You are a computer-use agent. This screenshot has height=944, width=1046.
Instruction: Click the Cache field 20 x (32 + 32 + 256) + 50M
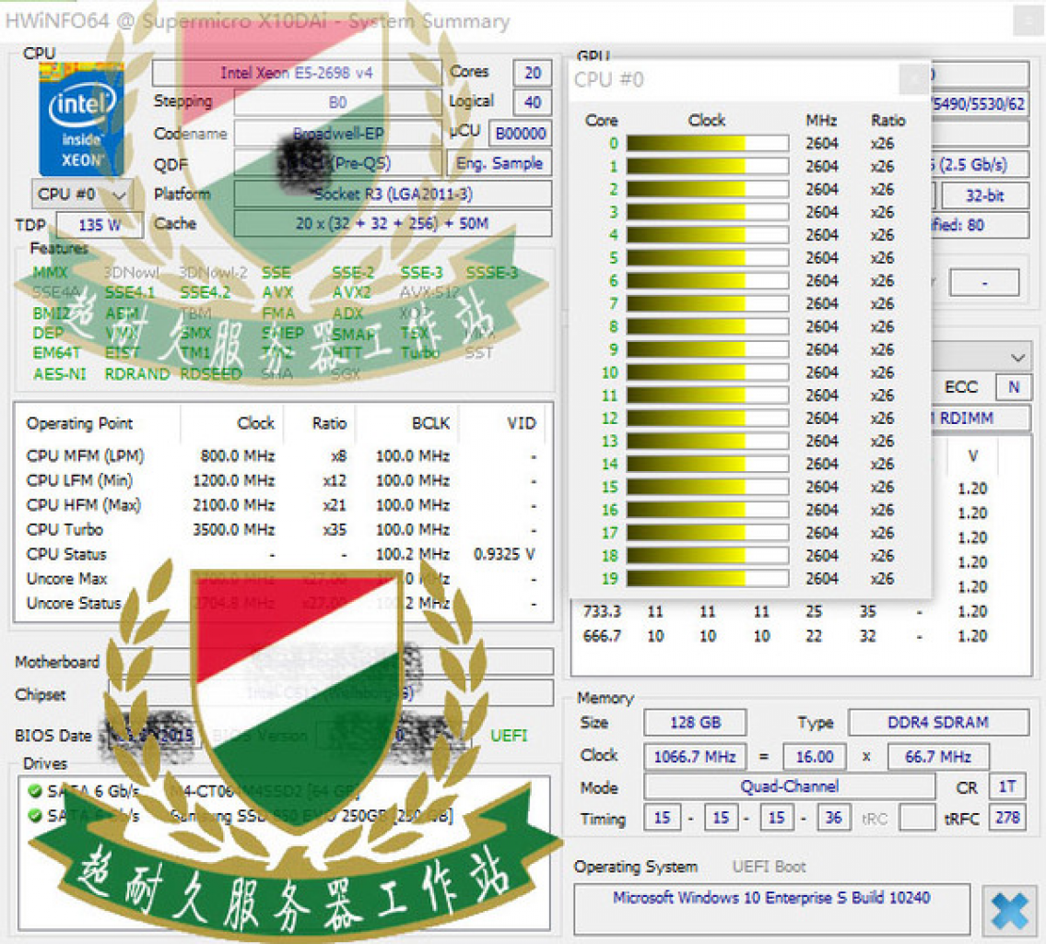tap(393, 223)
